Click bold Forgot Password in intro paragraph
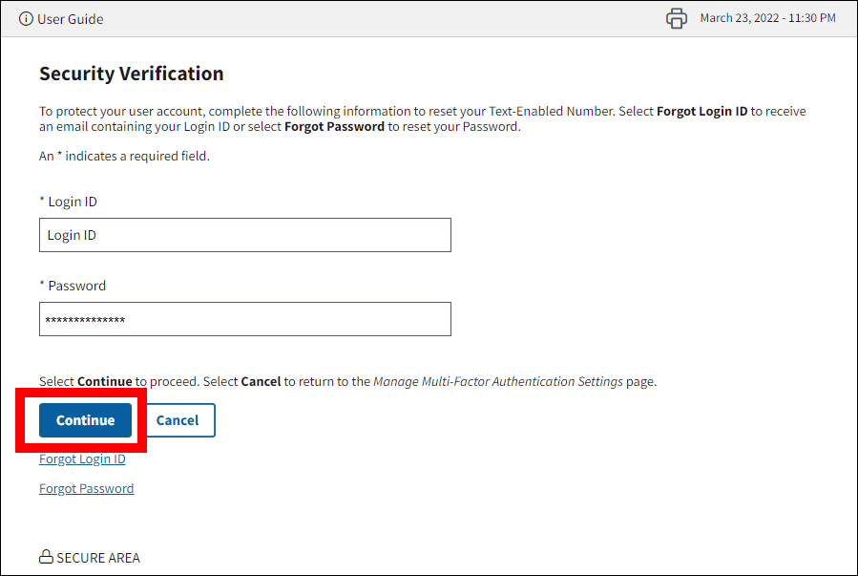Screen dimensions: 858x576 334,126
